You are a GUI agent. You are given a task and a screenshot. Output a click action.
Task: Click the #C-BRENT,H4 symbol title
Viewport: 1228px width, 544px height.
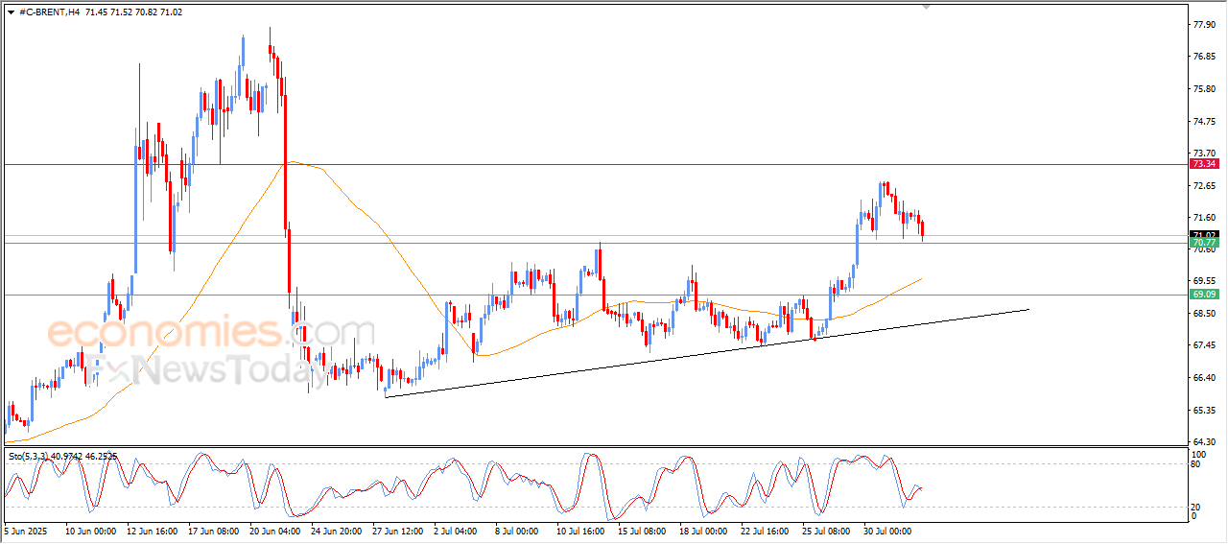tap(50, 12)
